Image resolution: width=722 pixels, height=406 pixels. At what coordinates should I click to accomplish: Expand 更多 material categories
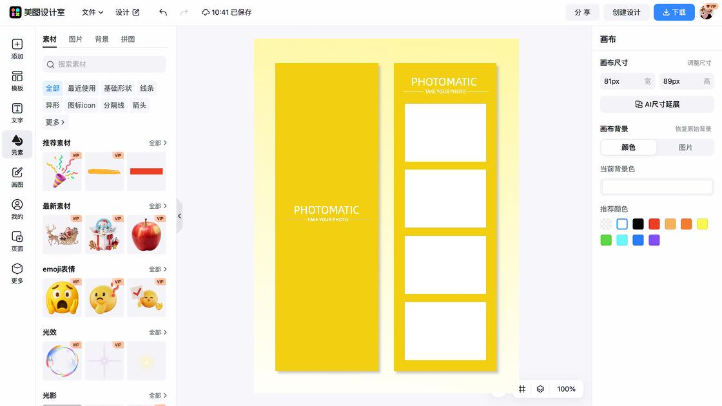(x=55, y=122)
